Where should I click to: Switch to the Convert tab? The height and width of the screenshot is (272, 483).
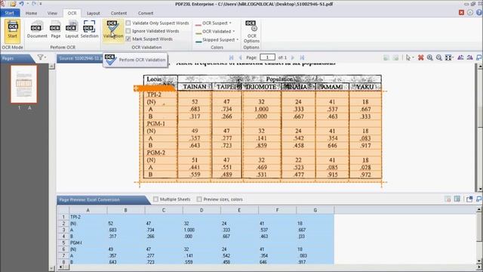click(146, 14)
